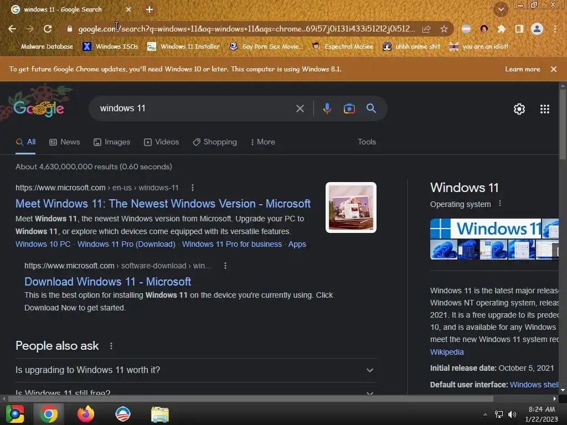
Task: Switch to the Images tab
Action: pyautogui.click(x=112, y=142)
